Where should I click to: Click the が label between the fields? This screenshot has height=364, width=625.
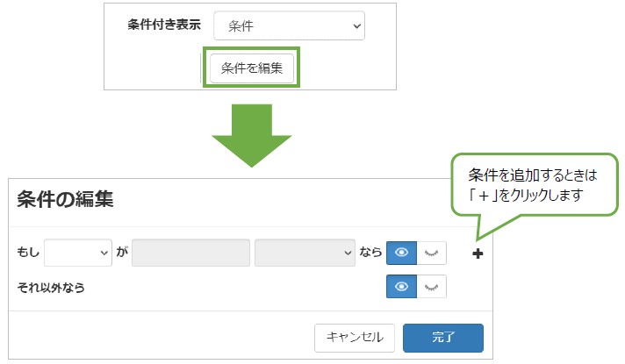click(122, 252)
